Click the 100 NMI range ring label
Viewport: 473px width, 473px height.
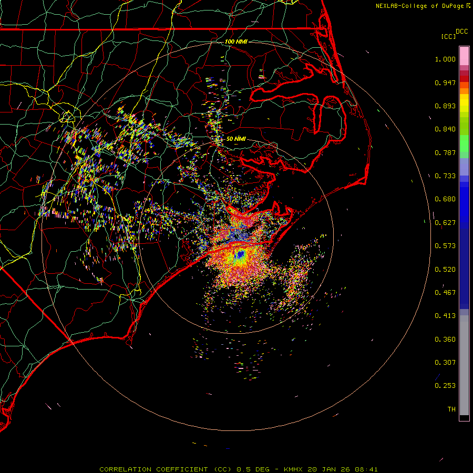tap(236, 42)
